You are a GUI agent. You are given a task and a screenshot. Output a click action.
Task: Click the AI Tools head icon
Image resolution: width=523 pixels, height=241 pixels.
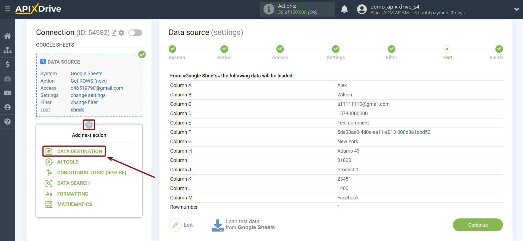[49, 162]
